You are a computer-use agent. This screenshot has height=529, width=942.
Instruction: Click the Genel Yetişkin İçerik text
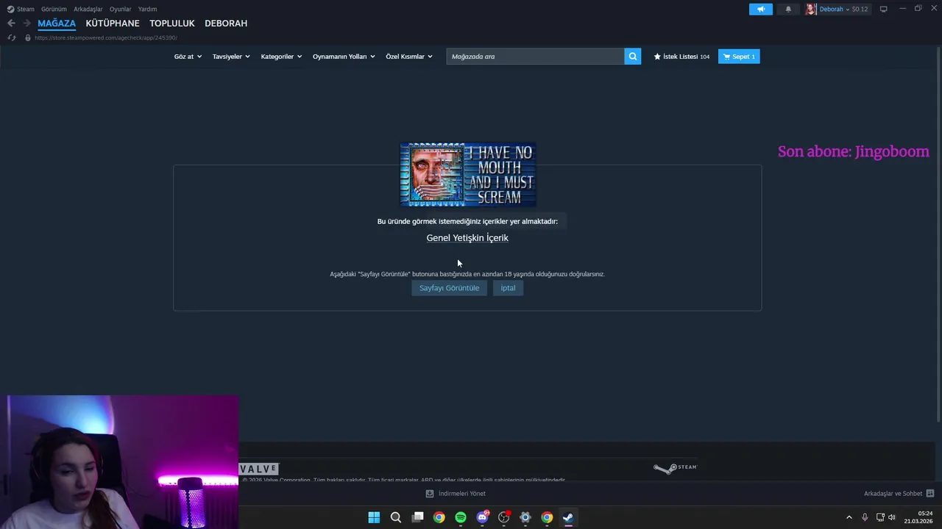(x=467, y=238)
